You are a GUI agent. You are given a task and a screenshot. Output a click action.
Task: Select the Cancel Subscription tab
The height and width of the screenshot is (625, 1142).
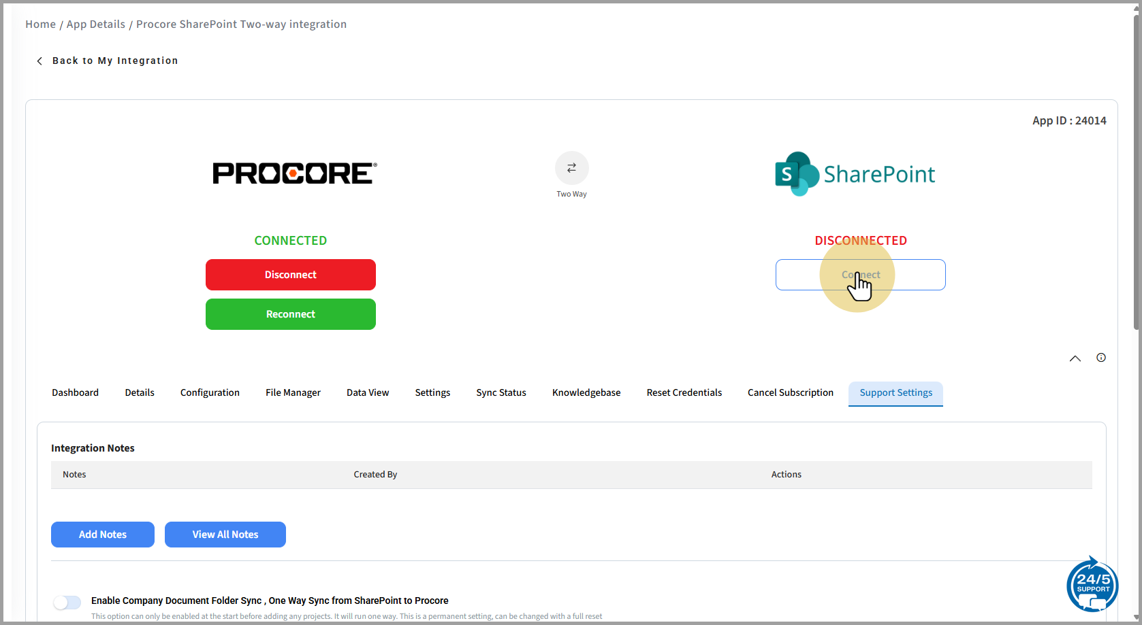coord(790,393)
